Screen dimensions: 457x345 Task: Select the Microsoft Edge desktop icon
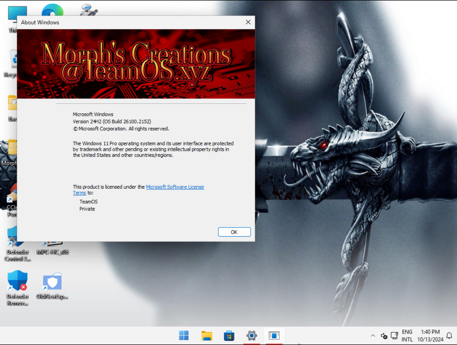tap(52, 10)
